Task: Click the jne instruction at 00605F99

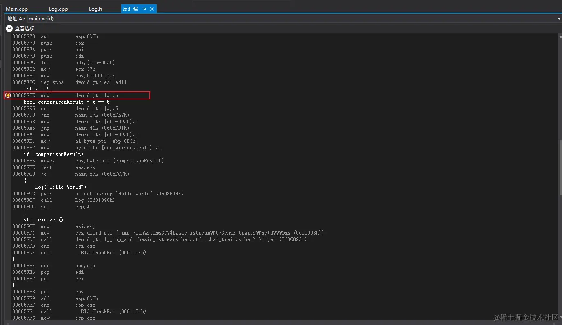Action: point(70,115)
